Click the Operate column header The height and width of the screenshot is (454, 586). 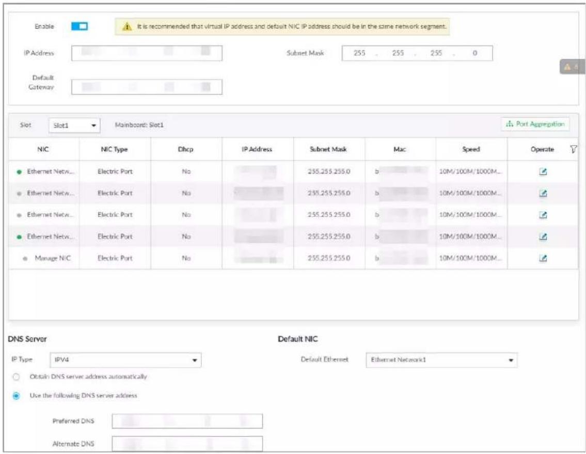click(542, 149)
